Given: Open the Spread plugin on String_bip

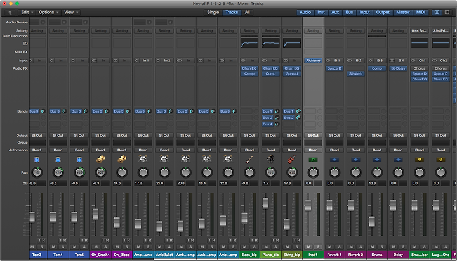Looking at the screenshot, I should pos(292,73).
